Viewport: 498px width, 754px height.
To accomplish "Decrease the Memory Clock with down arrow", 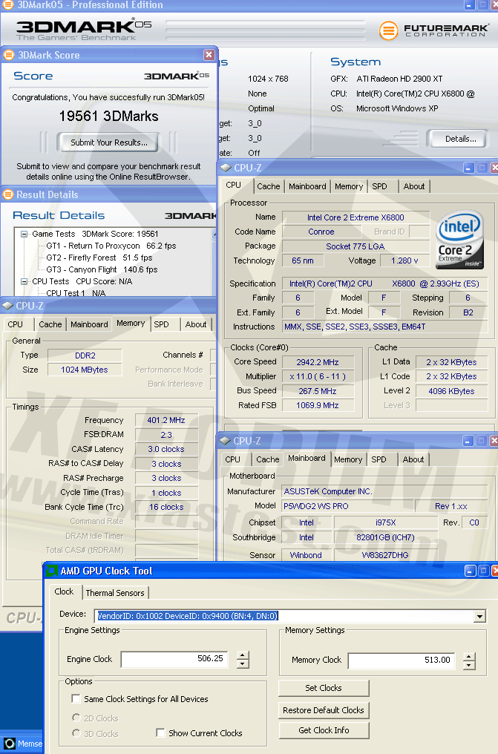I will pos(469,666).
